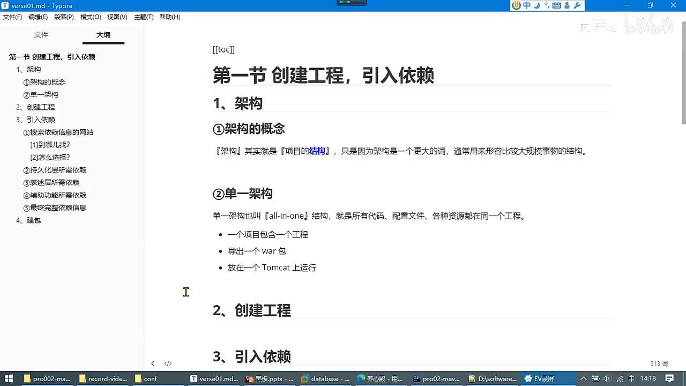This screenshot has width=686, height=386.
Task: Open the 格式(O) menu
Action: pos(91,17)
